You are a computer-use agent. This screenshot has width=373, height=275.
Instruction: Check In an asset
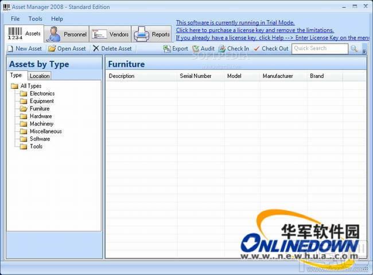(234, 49)
